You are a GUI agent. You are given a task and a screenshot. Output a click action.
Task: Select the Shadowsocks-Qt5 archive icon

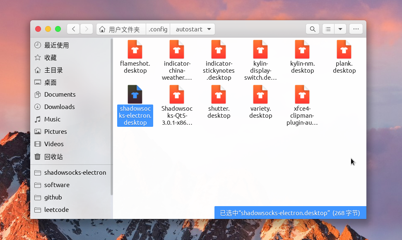click(177, 95)
